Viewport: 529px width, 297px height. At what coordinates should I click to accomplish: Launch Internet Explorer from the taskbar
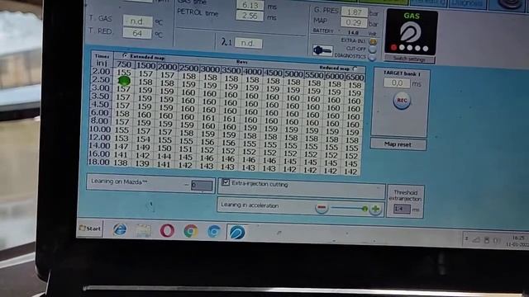tap(120, 229)
